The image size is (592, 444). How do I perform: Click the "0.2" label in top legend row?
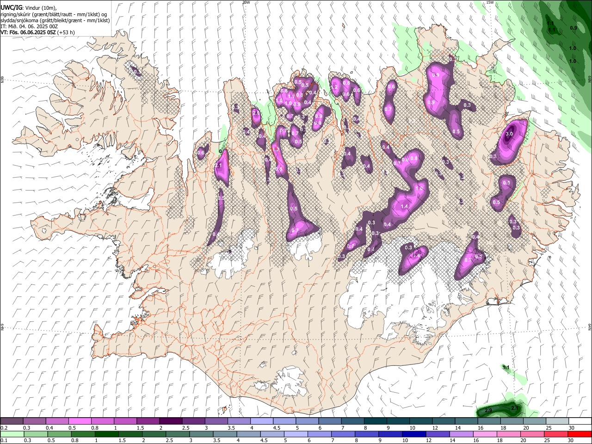(x=4, y=428)
